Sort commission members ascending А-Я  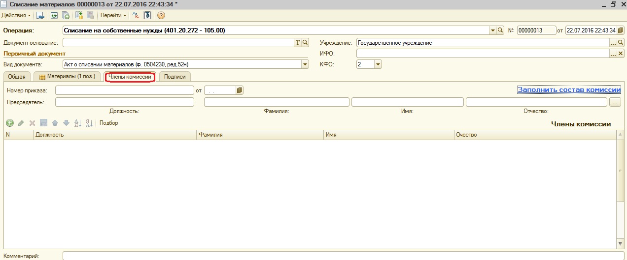[x=77, y=123]
